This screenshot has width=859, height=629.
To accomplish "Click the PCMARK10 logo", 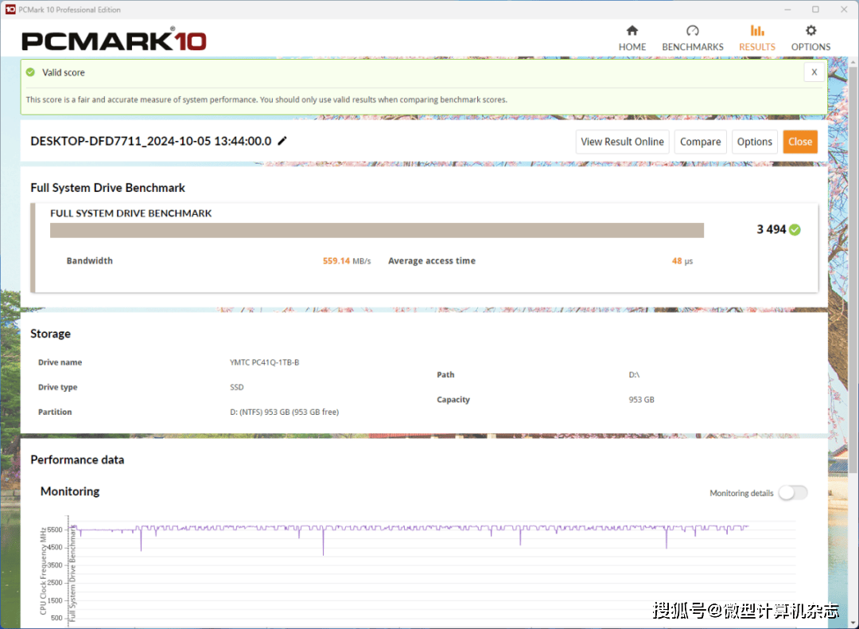I will (114, 40).
